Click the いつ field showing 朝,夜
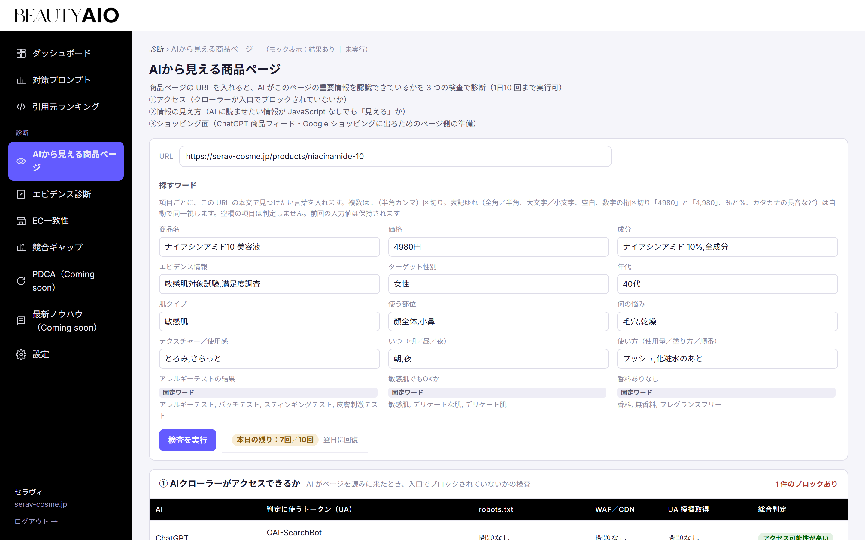Image resolution: width=865 pixels, height=540 pixels. coord(498,358)
